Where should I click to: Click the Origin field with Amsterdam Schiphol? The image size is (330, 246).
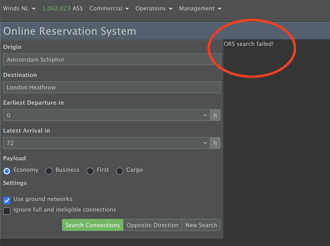(x=112, y=60)
